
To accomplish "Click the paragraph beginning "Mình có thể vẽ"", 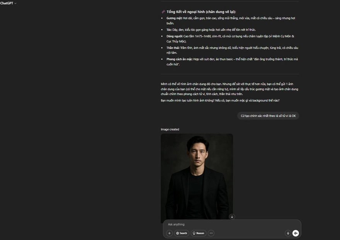I will point(229,89).
